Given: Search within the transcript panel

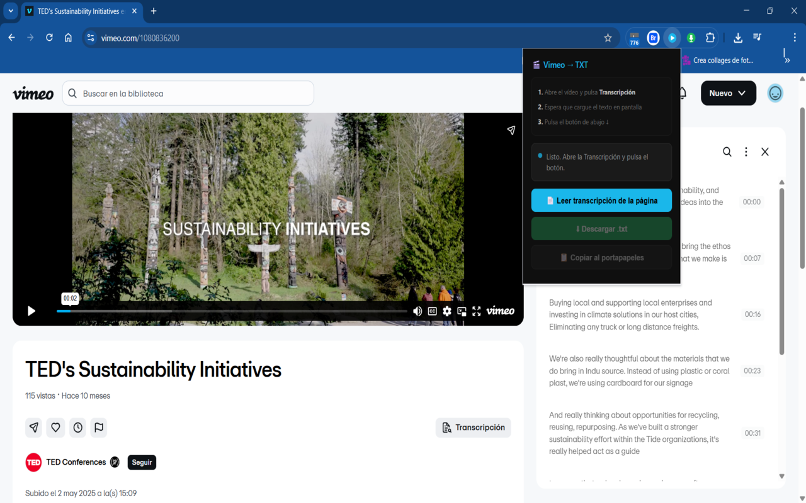Looking at the screenshot, I should pyautogui.click(x=727, y=152).
